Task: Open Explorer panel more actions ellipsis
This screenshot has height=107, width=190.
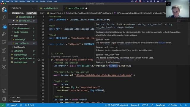Action: tap(33, 8)
